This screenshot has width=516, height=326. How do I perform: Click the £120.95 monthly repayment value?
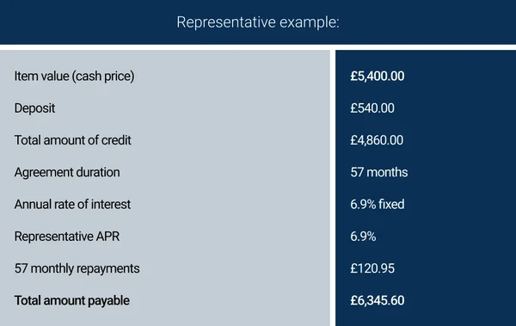(372, 268)
